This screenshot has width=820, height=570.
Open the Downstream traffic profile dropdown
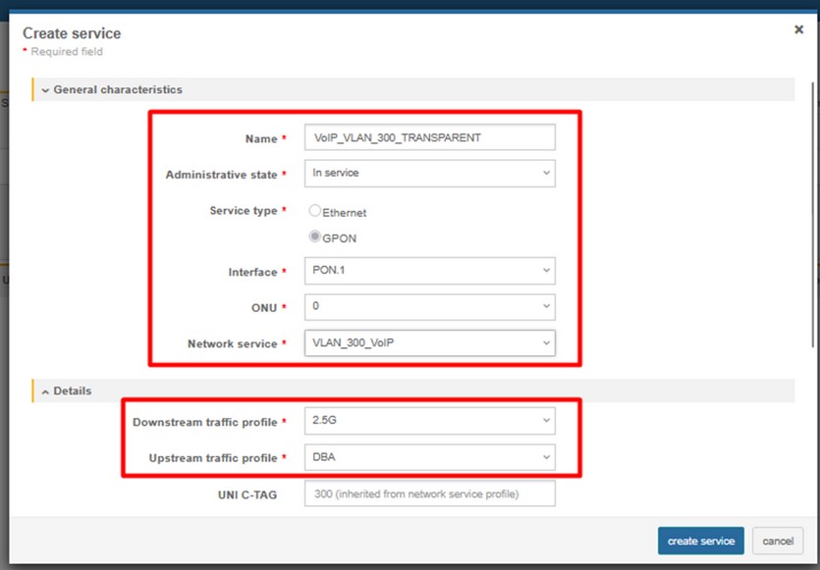tap(429, 422)
